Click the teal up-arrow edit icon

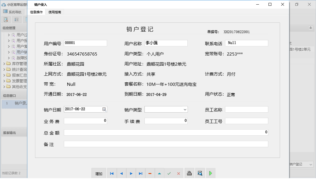[x=159, y=173]
